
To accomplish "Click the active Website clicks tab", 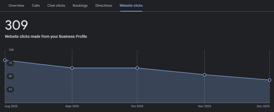I will click(x=131, y=6).
